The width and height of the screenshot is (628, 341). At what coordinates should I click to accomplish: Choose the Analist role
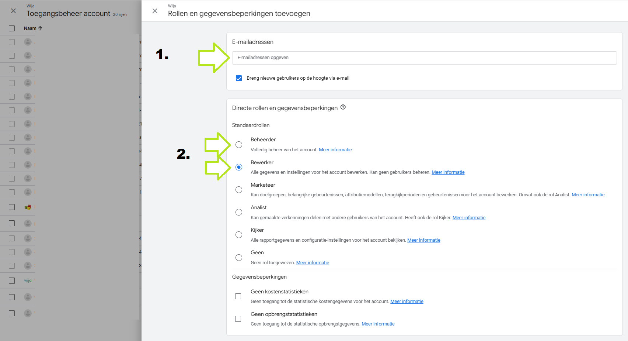[x=239, y=212]
